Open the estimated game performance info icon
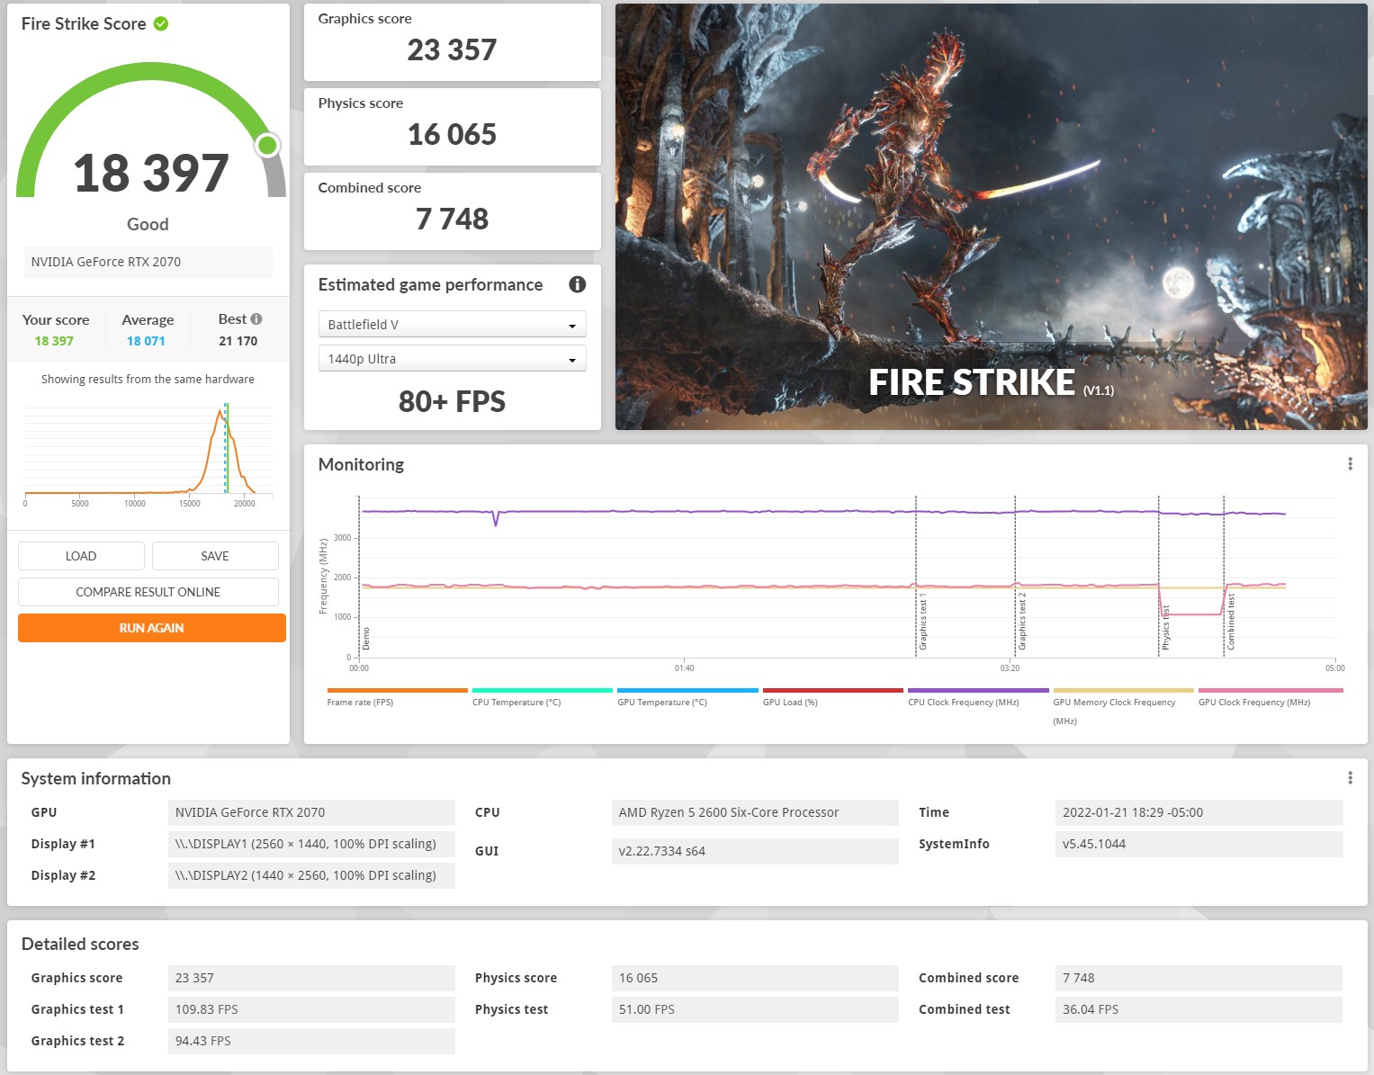 [578, 284]
